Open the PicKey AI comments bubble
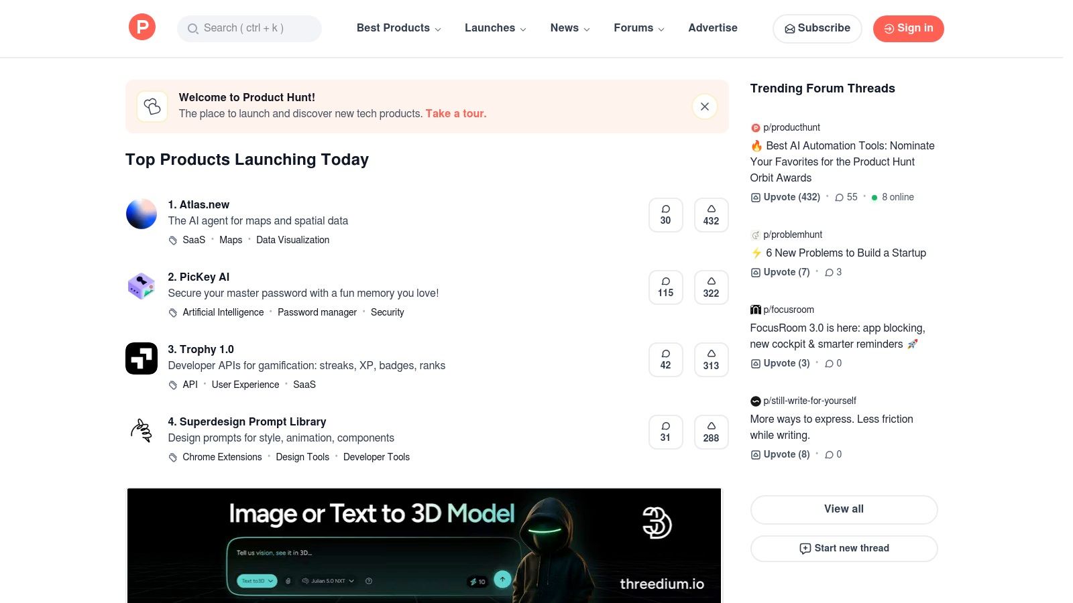The image size is (1073, 603). pyautogui.click(x=665, y=287)
